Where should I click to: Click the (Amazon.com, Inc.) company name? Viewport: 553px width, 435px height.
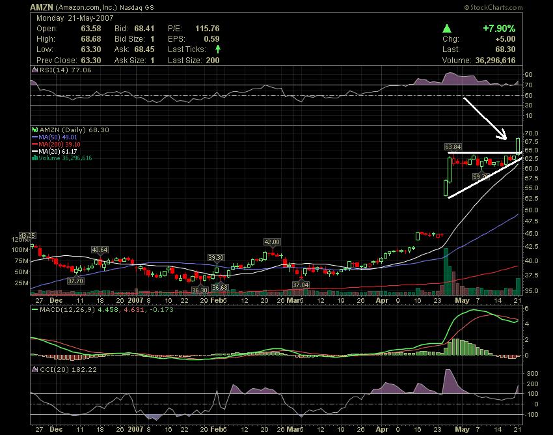87,7
